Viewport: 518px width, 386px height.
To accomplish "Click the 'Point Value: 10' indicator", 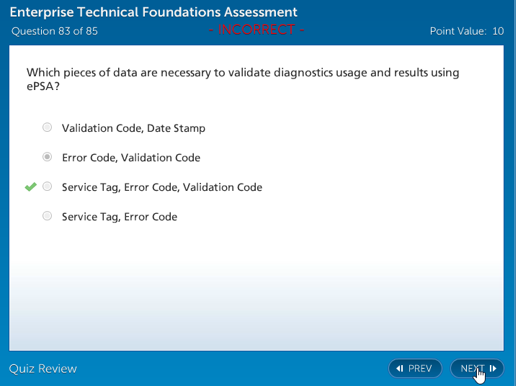I will 466,31.
